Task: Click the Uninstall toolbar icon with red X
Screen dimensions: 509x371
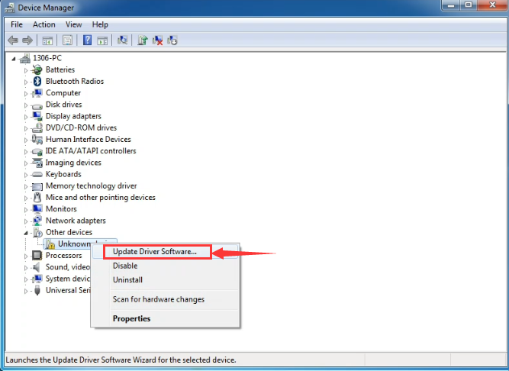Action: (x=157, y=40)
